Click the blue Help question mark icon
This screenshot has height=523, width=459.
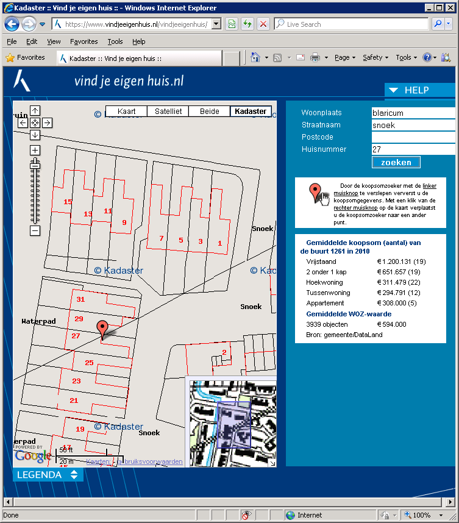(x=427, y=57)
